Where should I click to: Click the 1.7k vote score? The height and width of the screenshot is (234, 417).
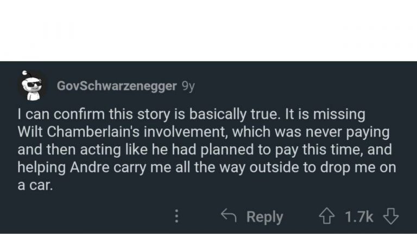(x=359, y=217)
